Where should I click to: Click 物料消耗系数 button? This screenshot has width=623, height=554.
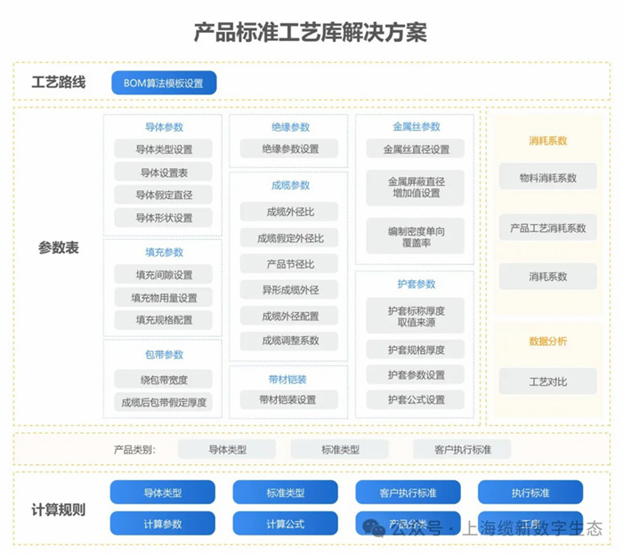(547, 178)
